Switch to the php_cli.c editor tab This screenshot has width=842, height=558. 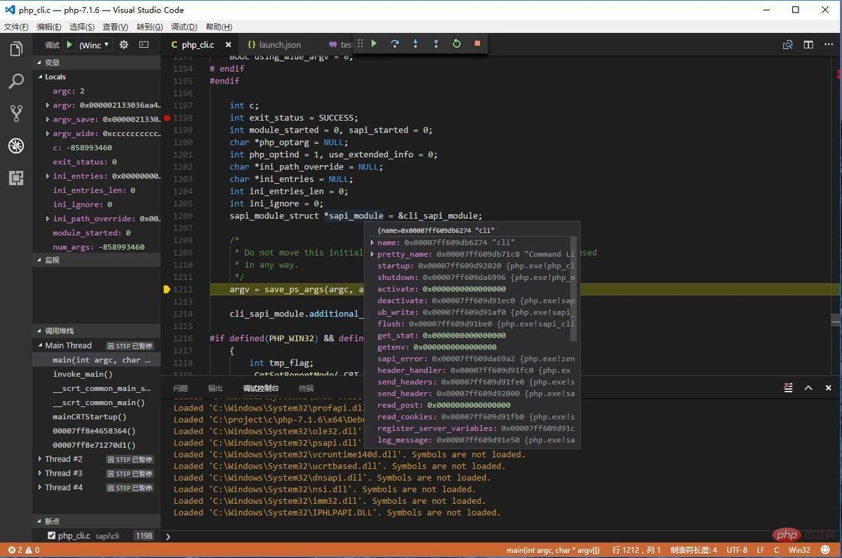click(198, 44)
